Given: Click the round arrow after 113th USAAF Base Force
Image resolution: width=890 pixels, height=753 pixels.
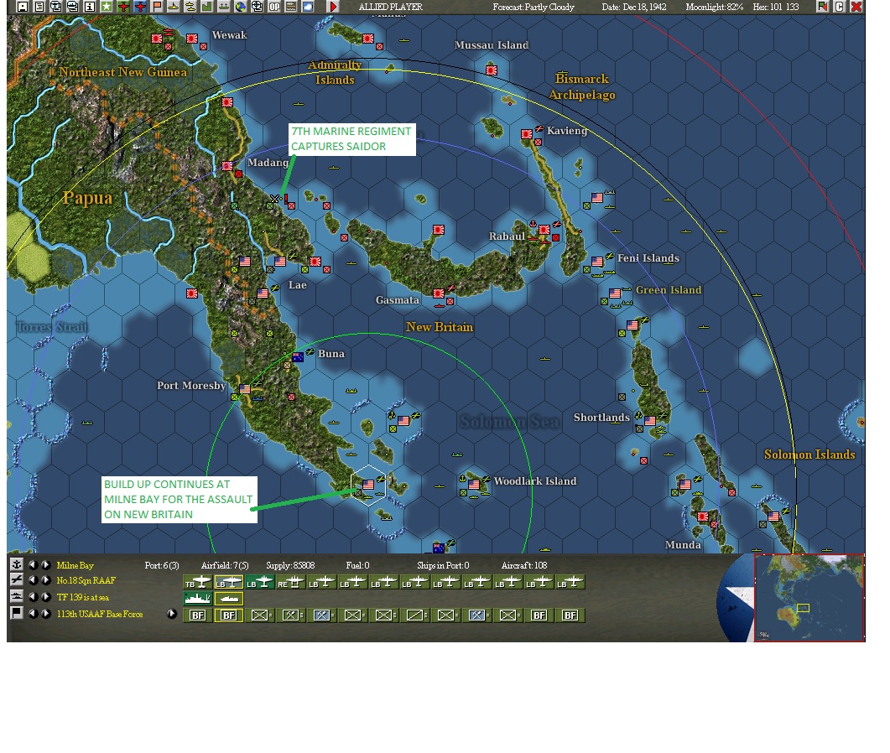Looking at the screenshot, I should (172, 614).
